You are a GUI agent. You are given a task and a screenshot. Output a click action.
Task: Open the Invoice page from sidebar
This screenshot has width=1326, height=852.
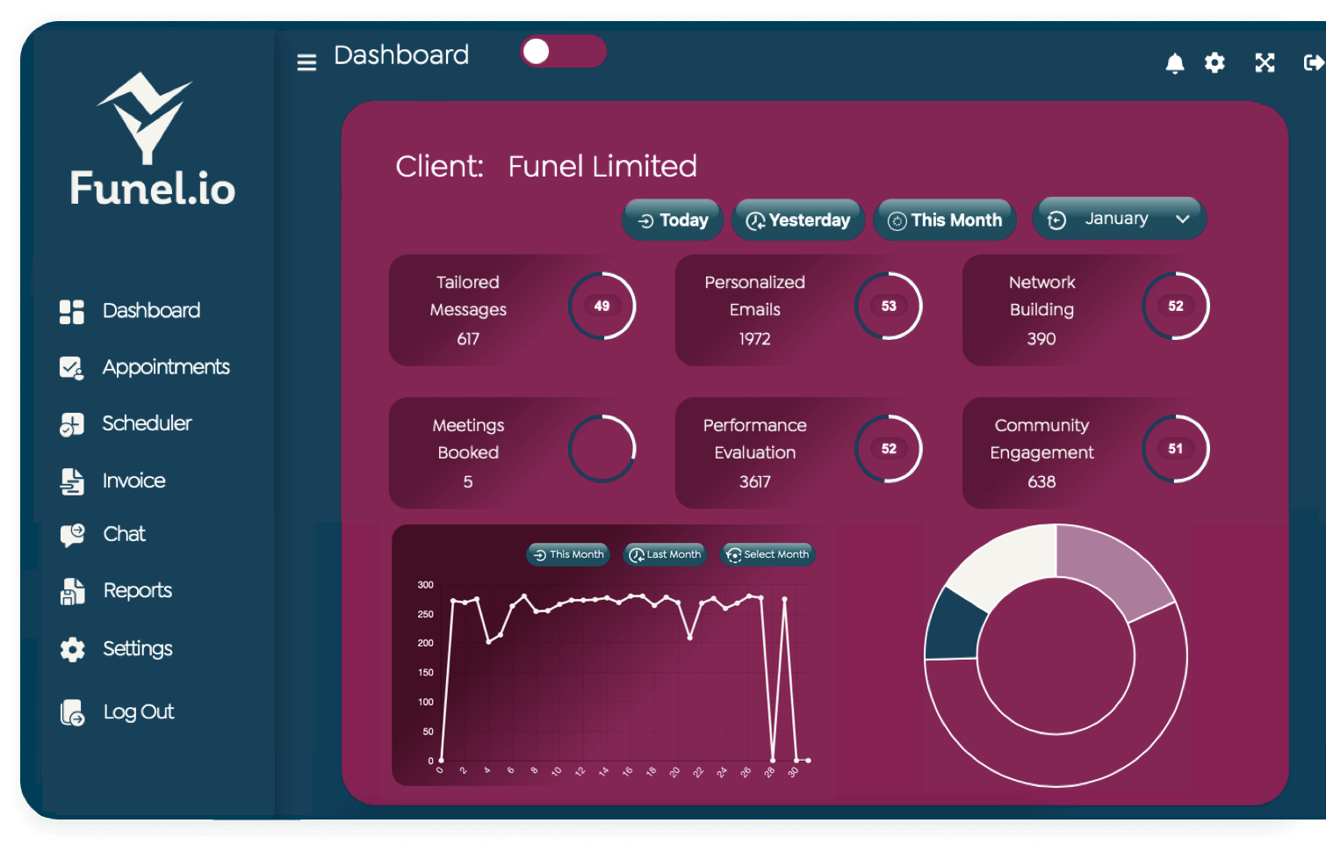pyautogui.click(x=71, y=480)
